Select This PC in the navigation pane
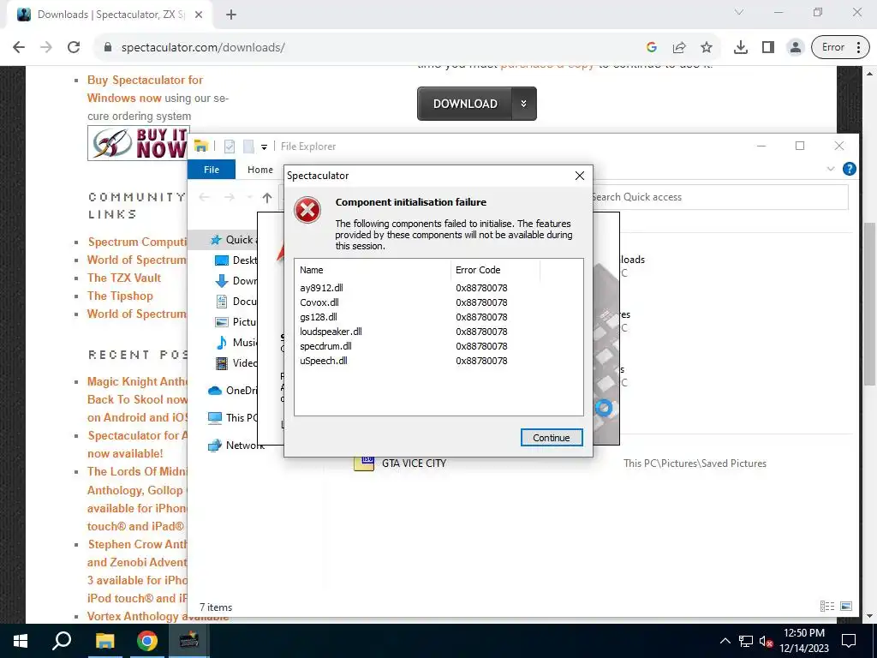Viewport: 877px width, 658px height. point(232,417)
